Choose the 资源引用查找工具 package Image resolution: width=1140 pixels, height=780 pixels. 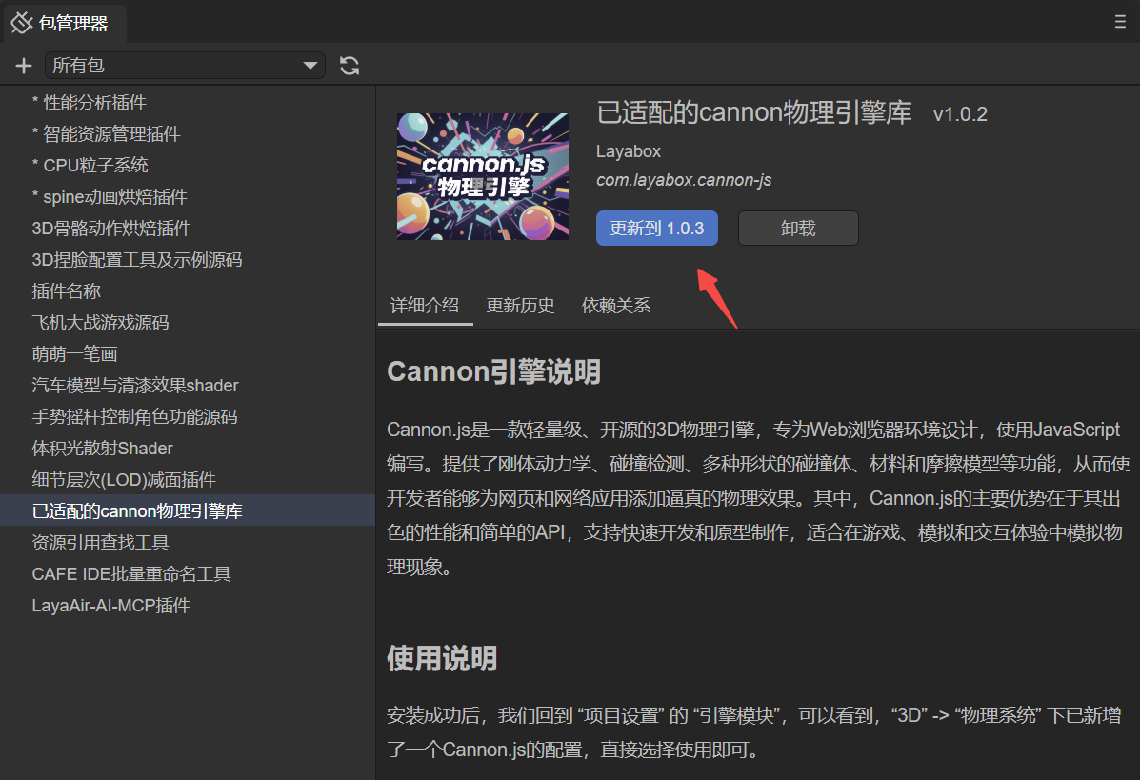click(100, 543)
